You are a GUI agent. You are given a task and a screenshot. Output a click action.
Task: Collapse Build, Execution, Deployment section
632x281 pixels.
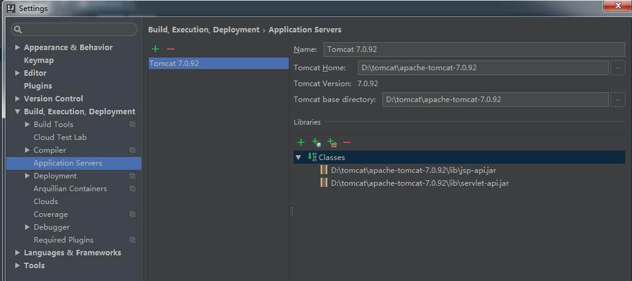tap(17, 112)
